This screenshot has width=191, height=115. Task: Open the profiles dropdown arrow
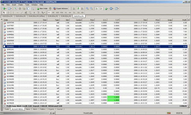click(x=11, y=9)
